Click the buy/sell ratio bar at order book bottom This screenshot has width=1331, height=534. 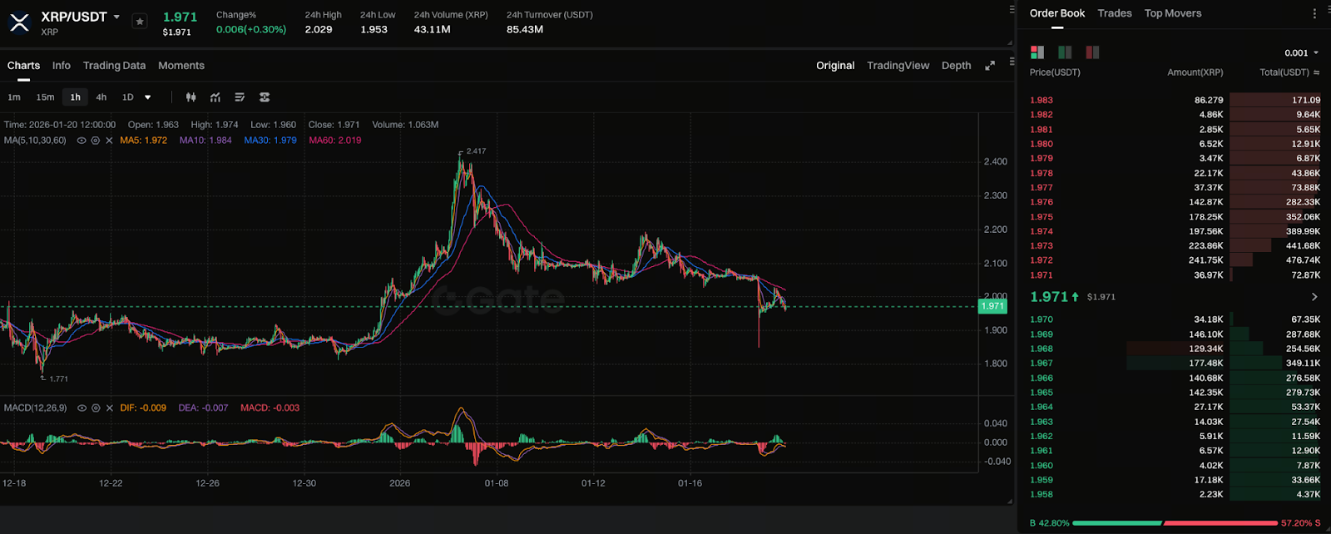[1175, 523]
